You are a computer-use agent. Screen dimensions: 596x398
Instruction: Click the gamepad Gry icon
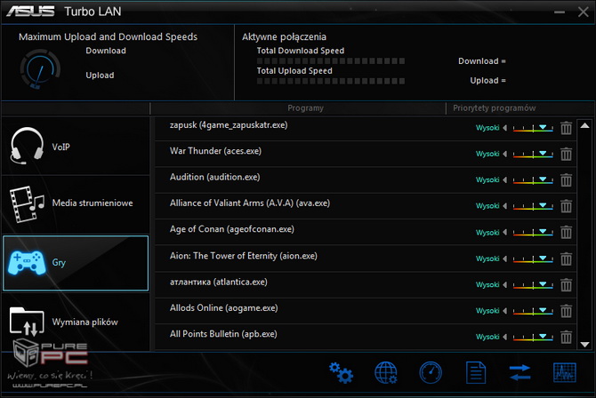[x=27, y=262]
